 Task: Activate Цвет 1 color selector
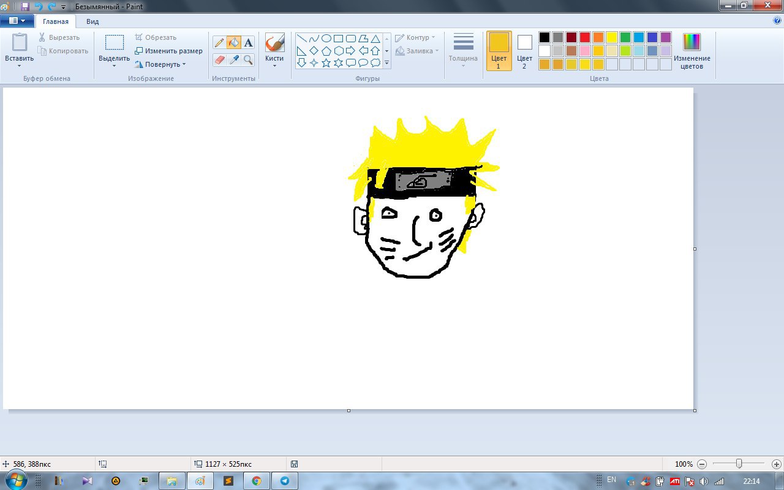click(x=499, y=51)
